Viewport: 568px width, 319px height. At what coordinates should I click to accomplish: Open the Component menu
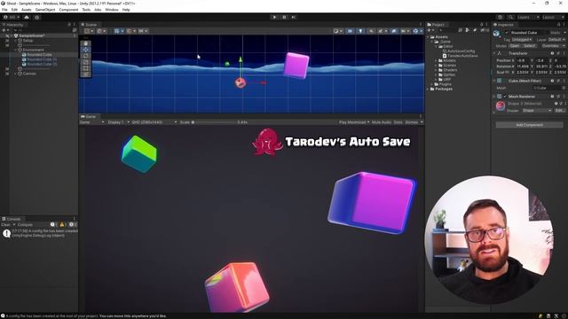[x=68, y=10]
